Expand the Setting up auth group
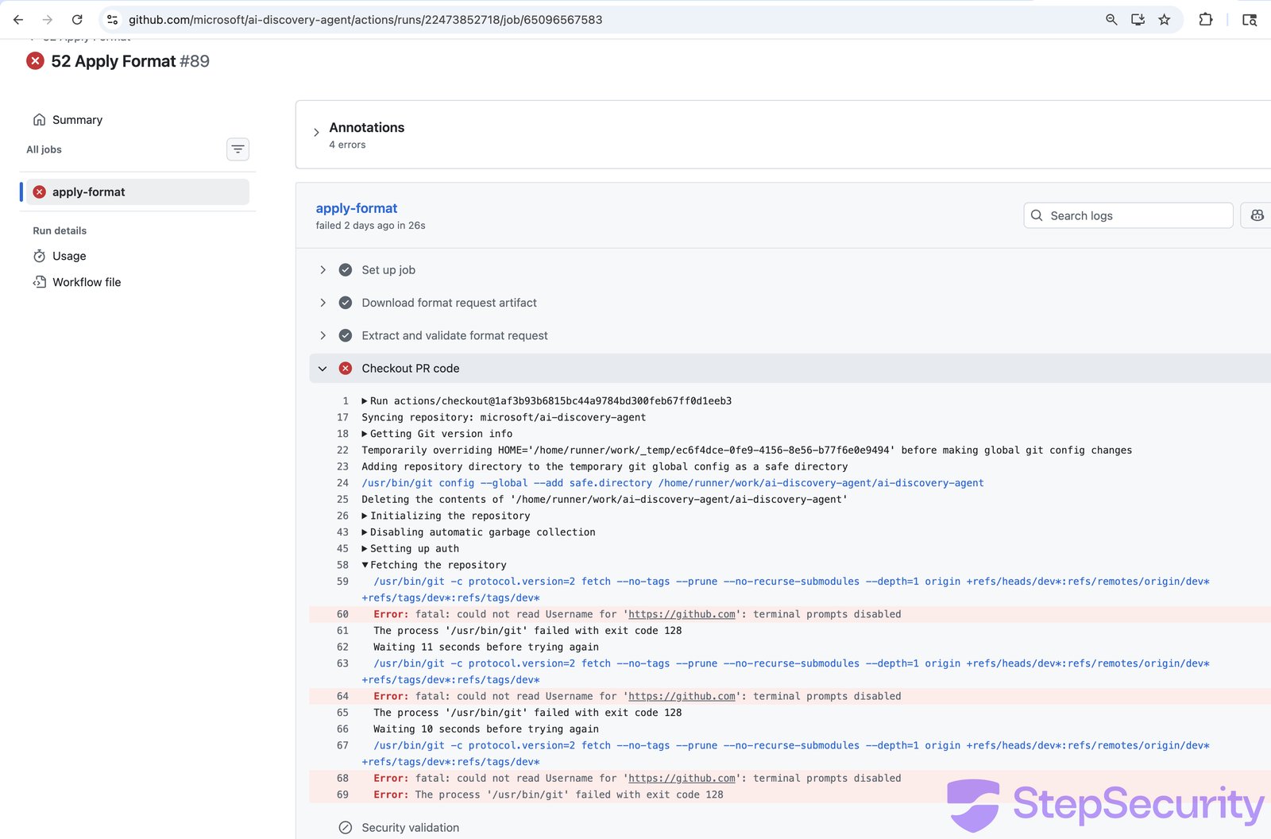 point(365,549)
